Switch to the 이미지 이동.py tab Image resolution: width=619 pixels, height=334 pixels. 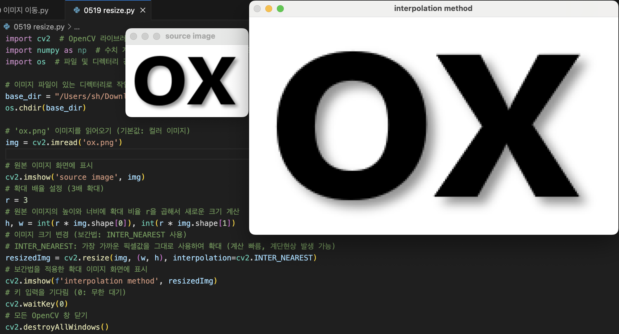pyautogui.click(x=26, y=10)
